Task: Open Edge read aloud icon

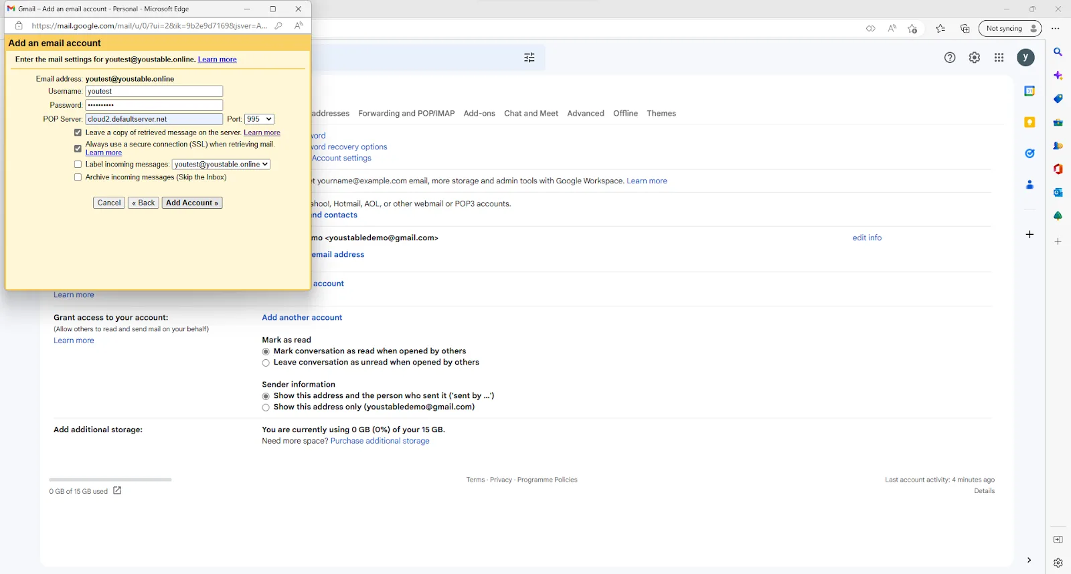Action: pos(892,28)
